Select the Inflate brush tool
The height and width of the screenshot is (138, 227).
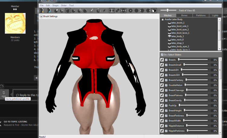point(68,11)
